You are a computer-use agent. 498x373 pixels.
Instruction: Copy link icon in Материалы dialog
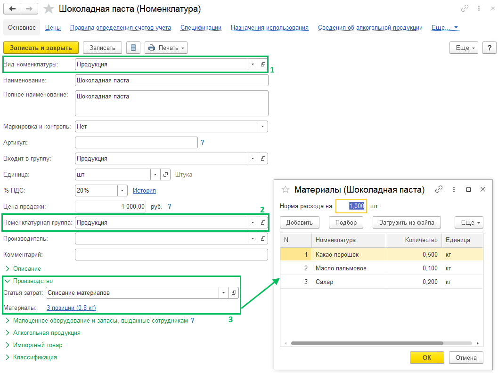(x=439, y=189)
